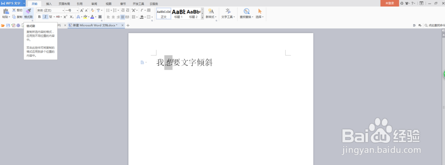Click the 未登录 login button
This screenshot has width=445, height=165.
click(390, 3)
